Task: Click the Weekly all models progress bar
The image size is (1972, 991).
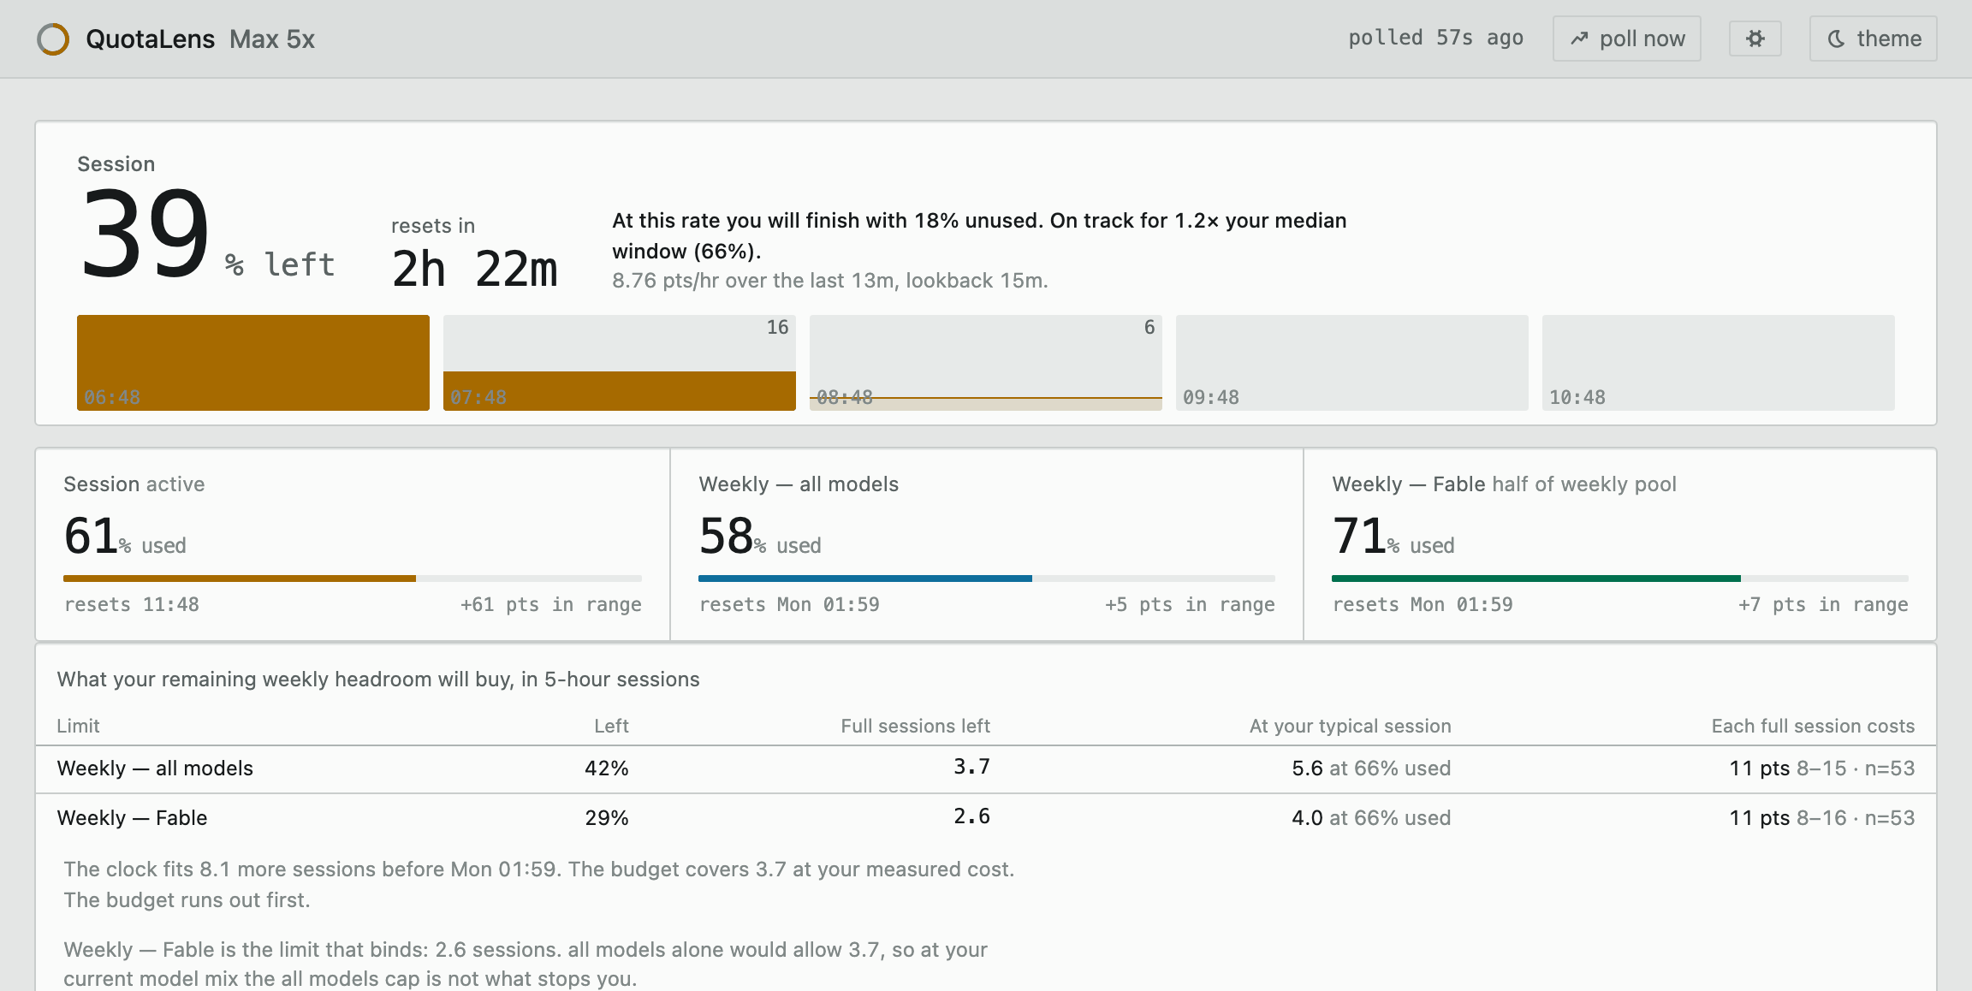Action: pyautogui.click(x=987, y=579)
